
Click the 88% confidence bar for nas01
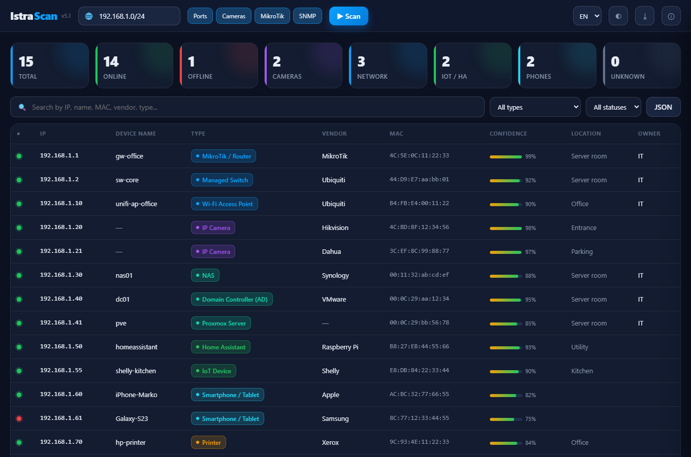[506, 276]
